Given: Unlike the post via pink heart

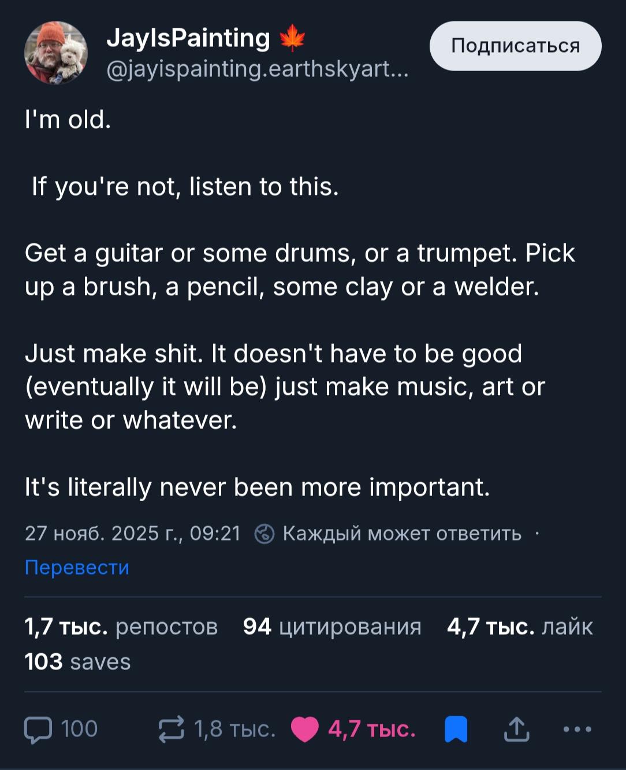Looking at the screenshot, I should pyautogui.click(x=305, y=729).
